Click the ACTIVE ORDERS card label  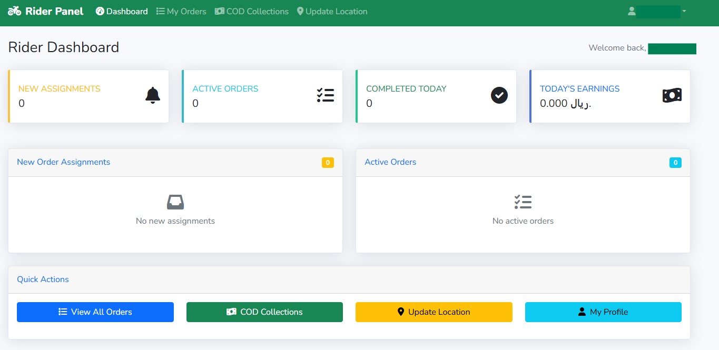(x=225, y=88)
